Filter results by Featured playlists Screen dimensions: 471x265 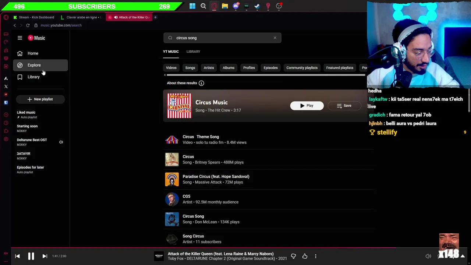coord(340,68)
